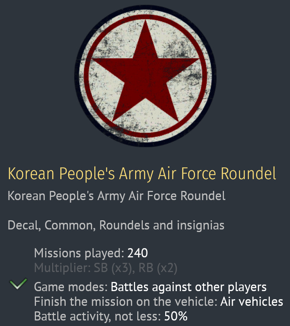Click the Game modes label

point(70,287)
